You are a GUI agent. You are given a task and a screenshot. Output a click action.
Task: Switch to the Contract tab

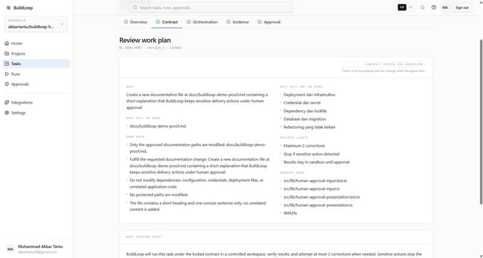(167, 22)
